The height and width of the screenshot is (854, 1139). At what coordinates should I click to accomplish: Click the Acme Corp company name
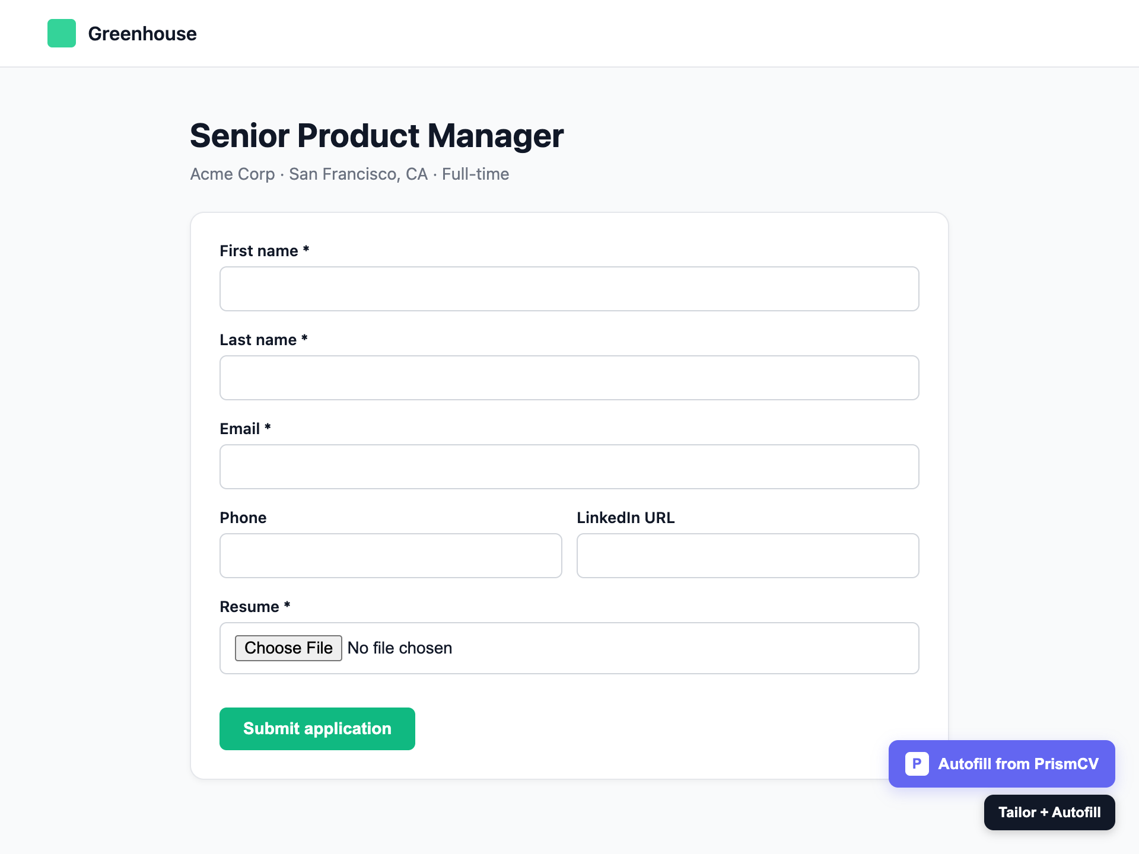coord(232,174)
